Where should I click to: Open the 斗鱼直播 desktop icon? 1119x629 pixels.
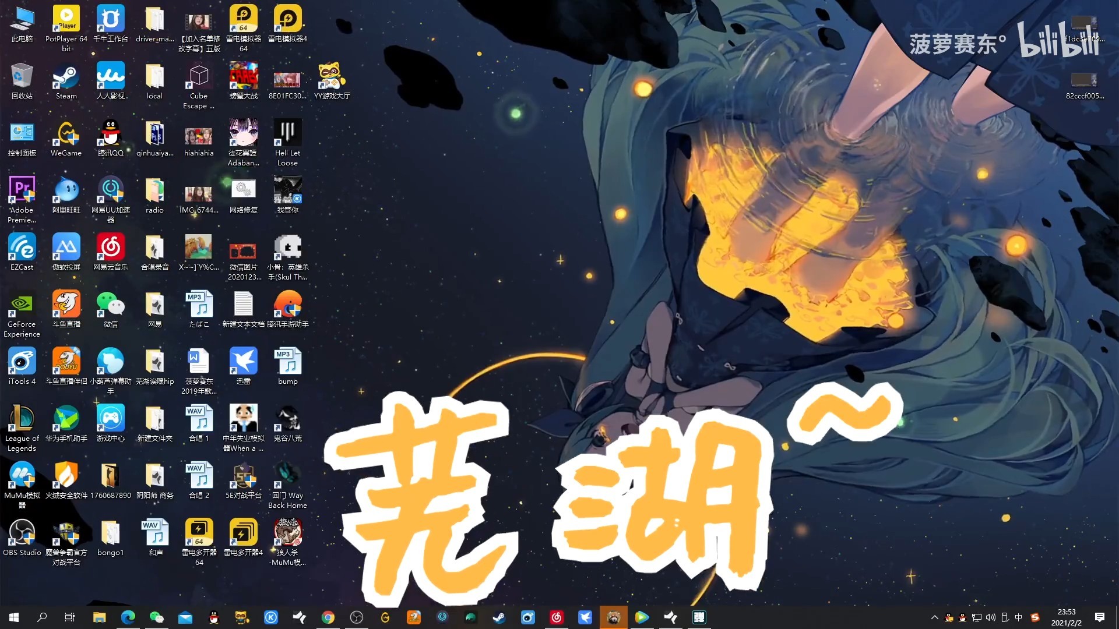(66, 309)
